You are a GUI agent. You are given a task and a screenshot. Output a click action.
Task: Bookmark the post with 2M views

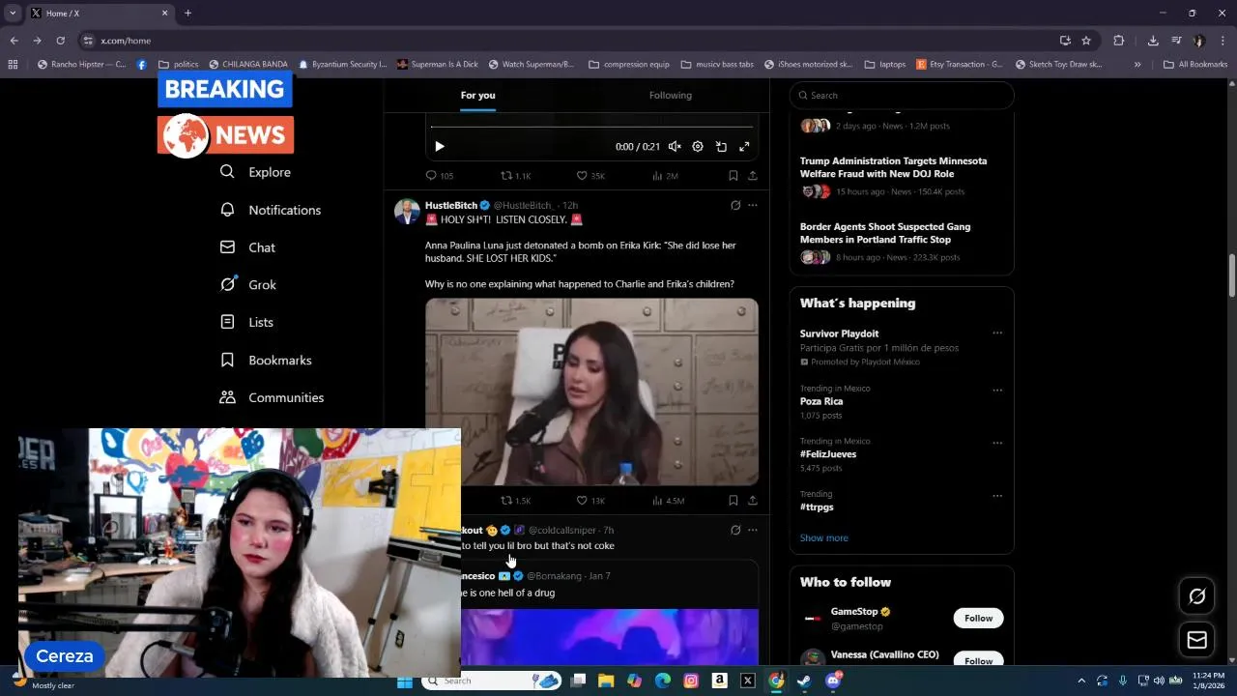tap(733, 176)
